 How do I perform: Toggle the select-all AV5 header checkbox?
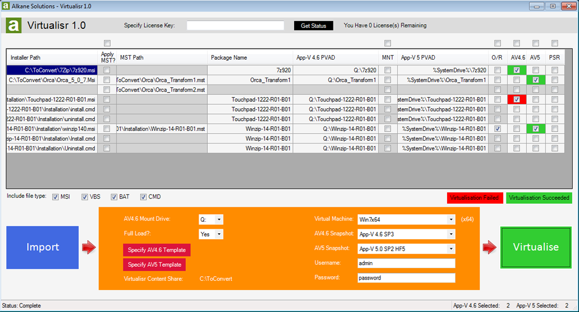click(536, 43)
